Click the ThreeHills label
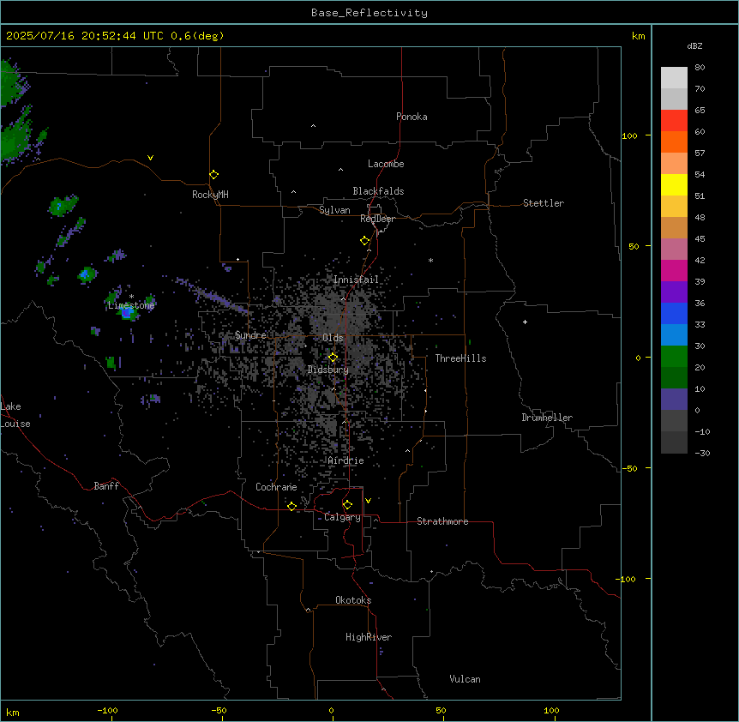This screenshot has height=722, width=739. tap(460, 358)
